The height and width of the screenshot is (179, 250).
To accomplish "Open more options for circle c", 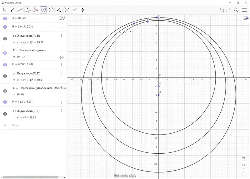I will pos(62,36).
